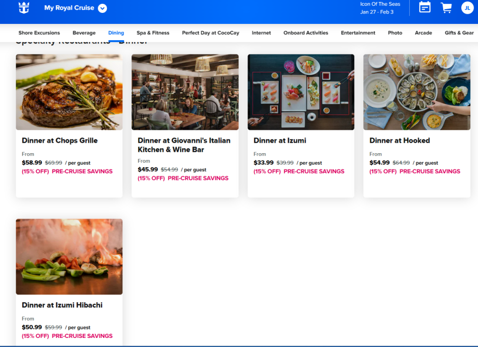Click the Icon Of The Seas ship name
Viewport: 478px width, 347px height.
[x=380, y=4]
